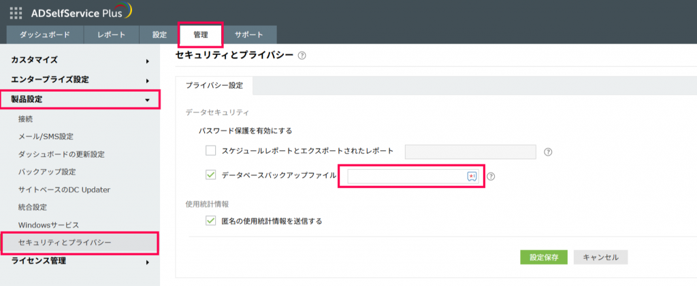Go to the 設定 tab
The height and width of the screenshot is (286, 697).
click(159, 35)
